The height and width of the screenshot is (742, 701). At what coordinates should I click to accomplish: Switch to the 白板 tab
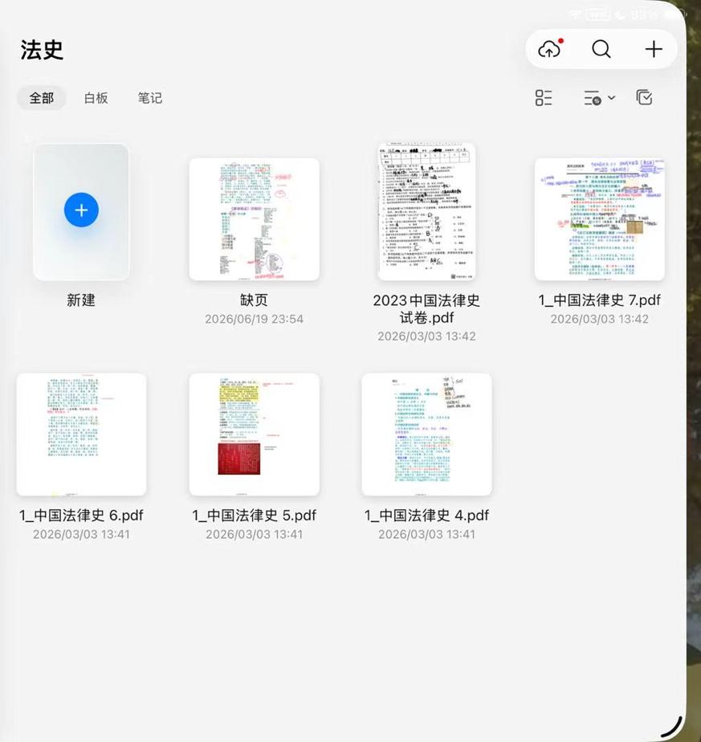pyautogui.click(x=96, y=98)
